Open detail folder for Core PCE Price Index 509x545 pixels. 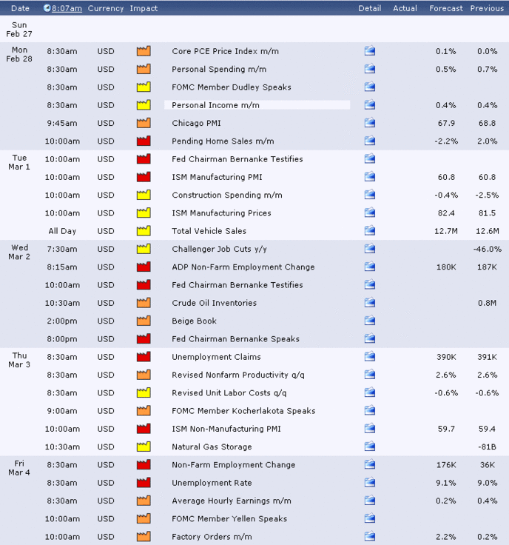coord(369,51)
